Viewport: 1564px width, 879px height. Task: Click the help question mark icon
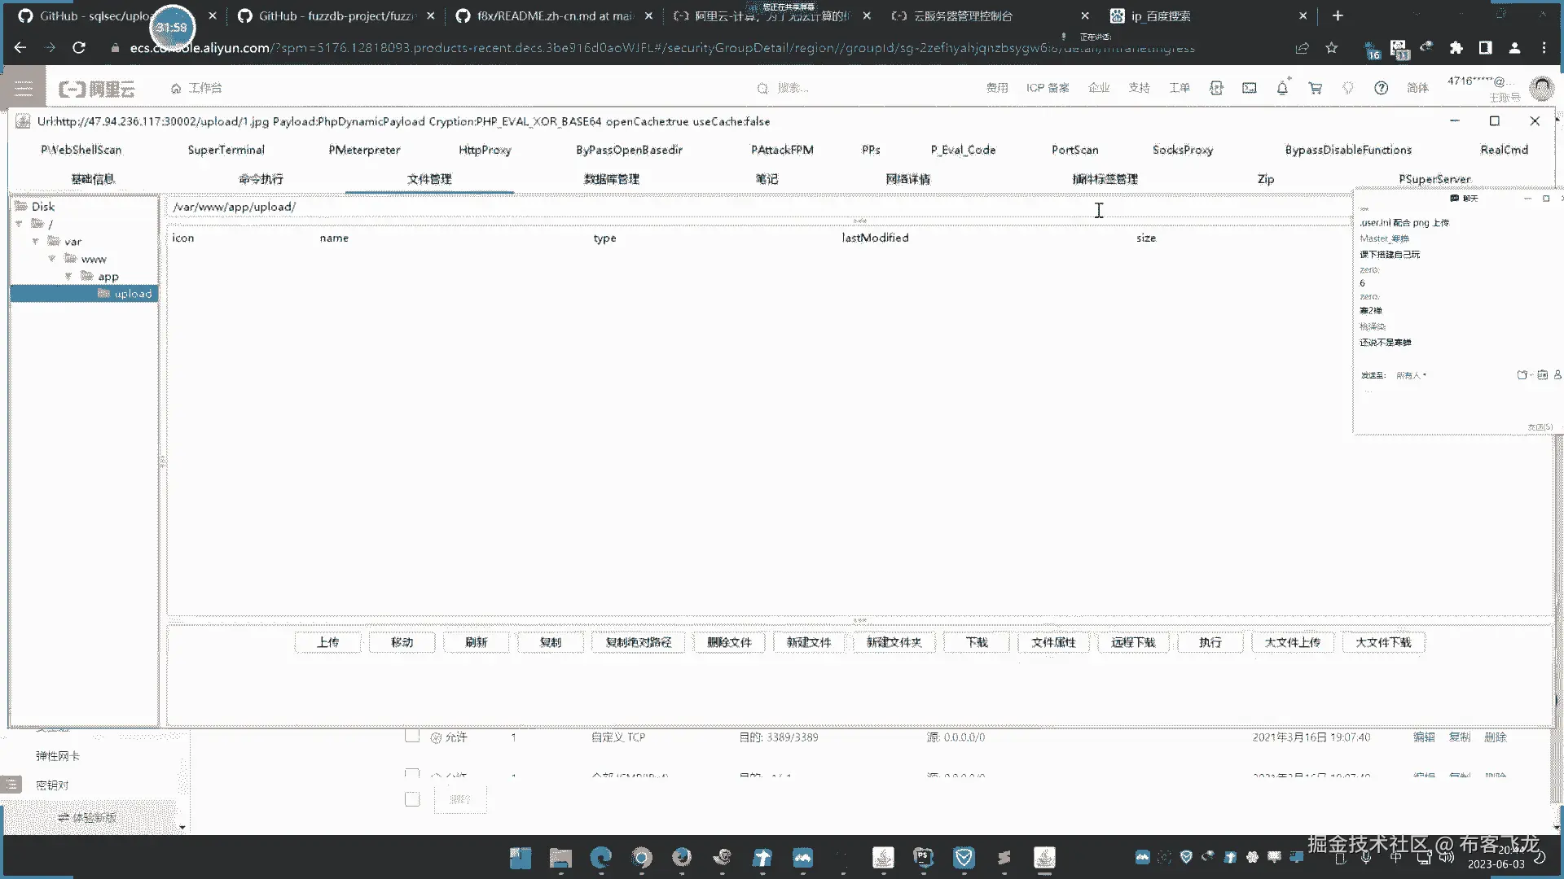(x=1381, y=88)
